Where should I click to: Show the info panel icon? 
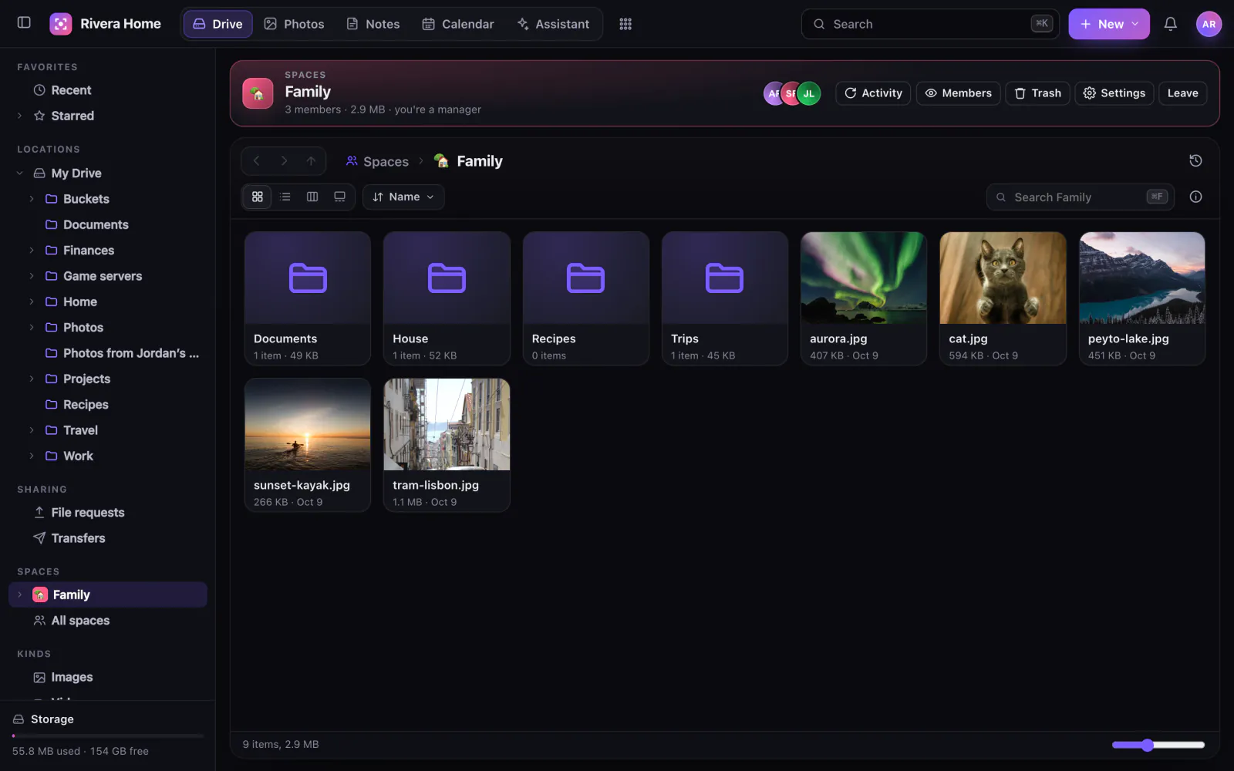(x=1195, y=197)
